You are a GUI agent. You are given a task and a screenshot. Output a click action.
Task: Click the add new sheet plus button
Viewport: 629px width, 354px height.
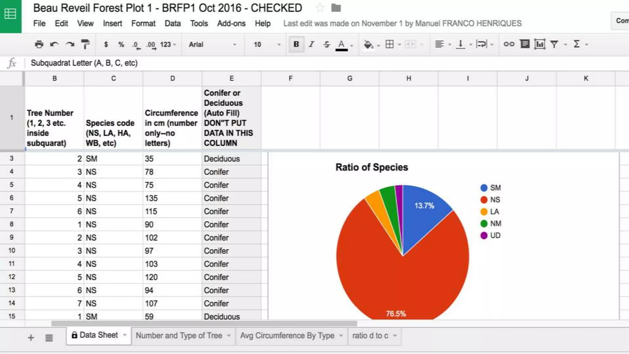[31, 338]
